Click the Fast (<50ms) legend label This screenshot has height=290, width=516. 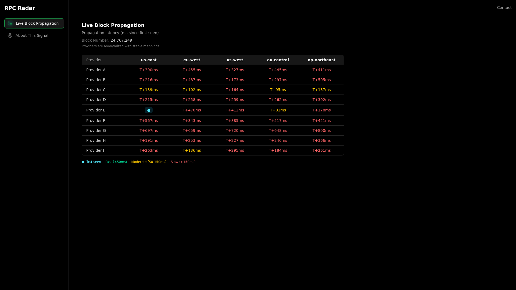116,162
